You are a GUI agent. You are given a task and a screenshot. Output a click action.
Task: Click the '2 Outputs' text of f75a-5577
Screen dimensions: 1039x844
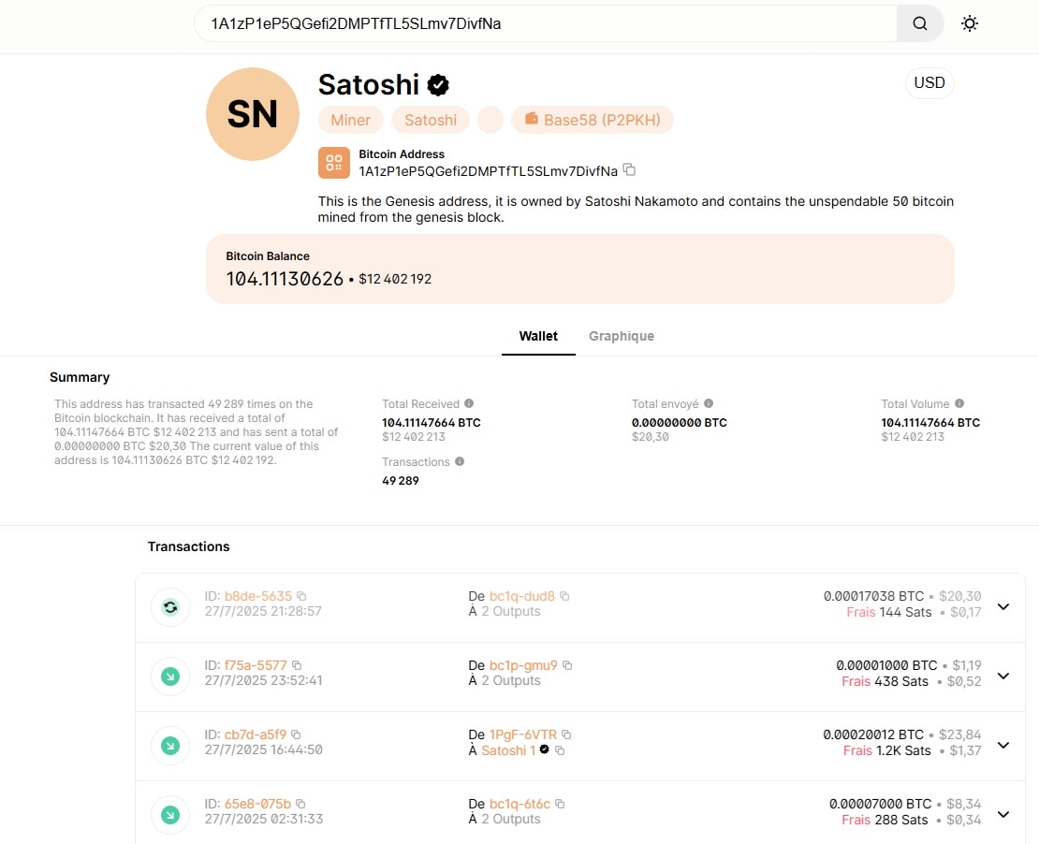(x=511, y=681)
